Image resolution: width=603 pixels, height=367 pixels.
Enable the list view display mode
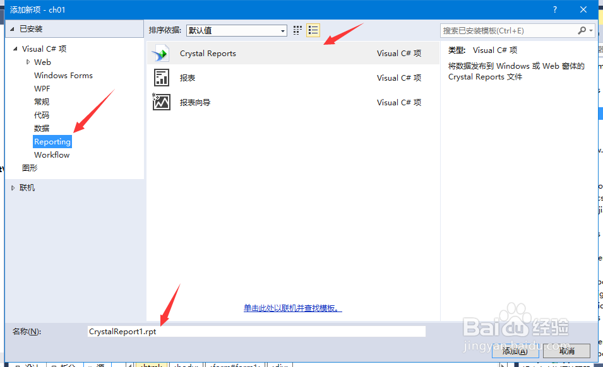click(x=313, y=30)
